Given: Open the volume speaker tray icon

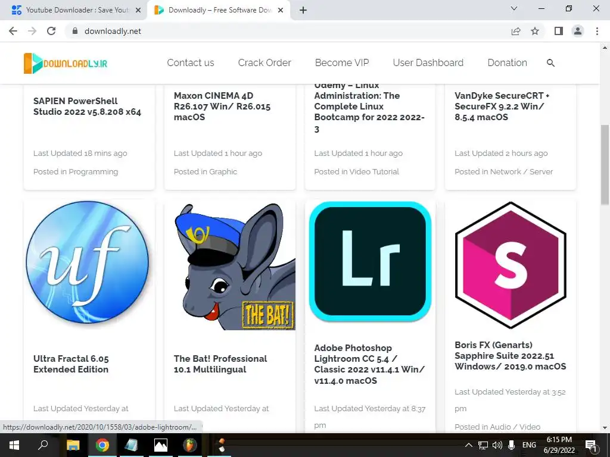Looking at the screenshot, I should coord(497,445).
